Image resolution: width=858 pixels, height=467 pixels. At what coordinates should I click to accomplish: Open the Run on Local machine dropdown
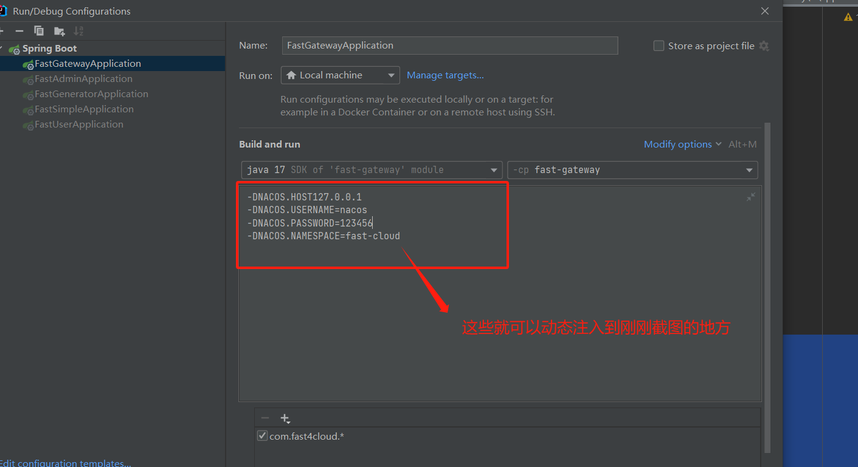(x=340, y=75)
